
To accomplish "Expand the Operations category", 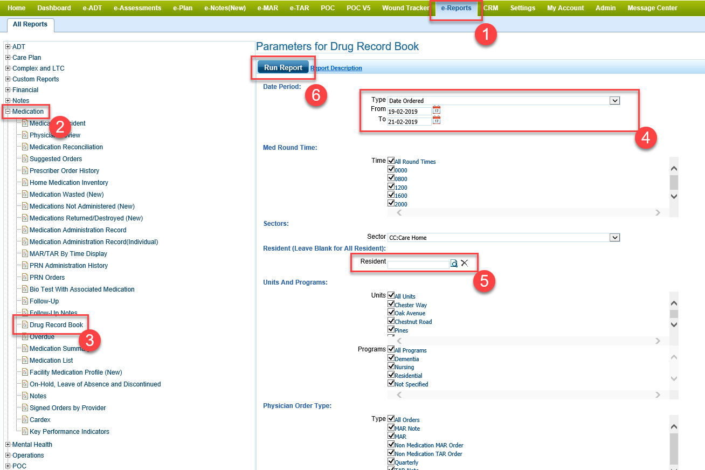I will click(8, 455).
